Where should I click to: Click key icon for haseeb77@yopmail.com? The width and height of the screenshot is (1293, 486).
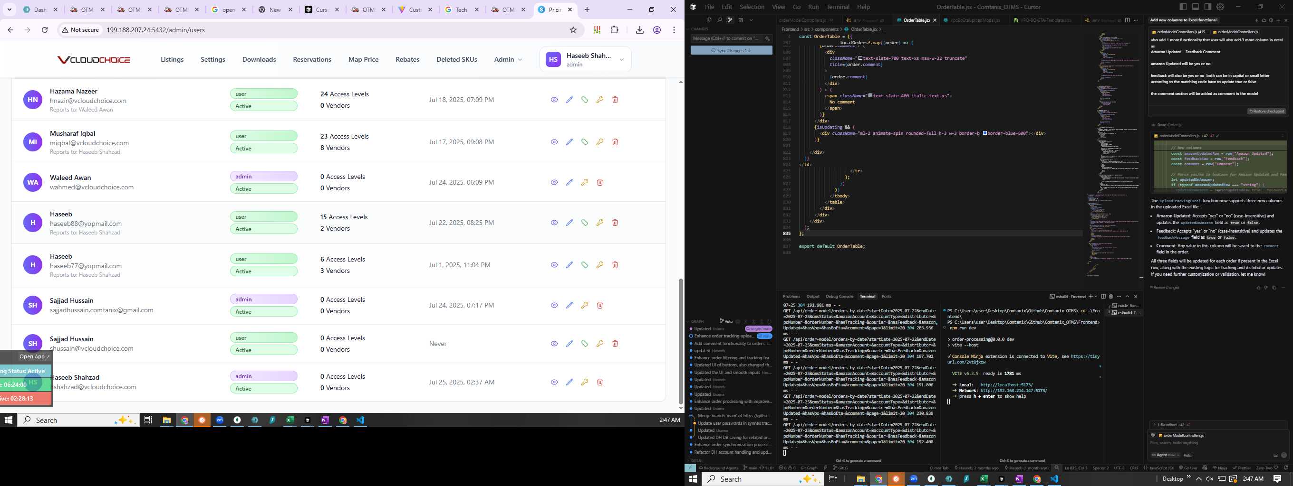tap(600, 264)
